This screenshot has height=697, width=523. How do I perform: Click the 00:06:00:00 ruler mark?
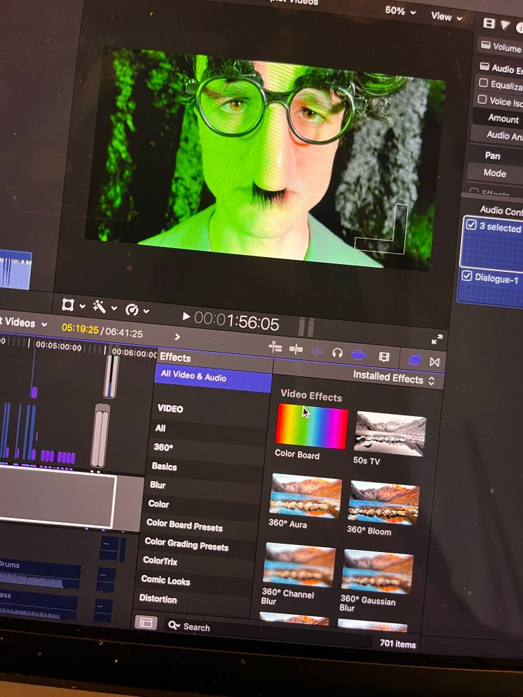coord(135,353)
